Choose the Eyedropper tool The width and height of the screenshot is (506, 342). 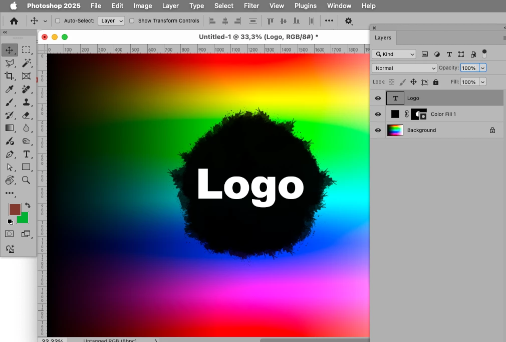point(10,89)
